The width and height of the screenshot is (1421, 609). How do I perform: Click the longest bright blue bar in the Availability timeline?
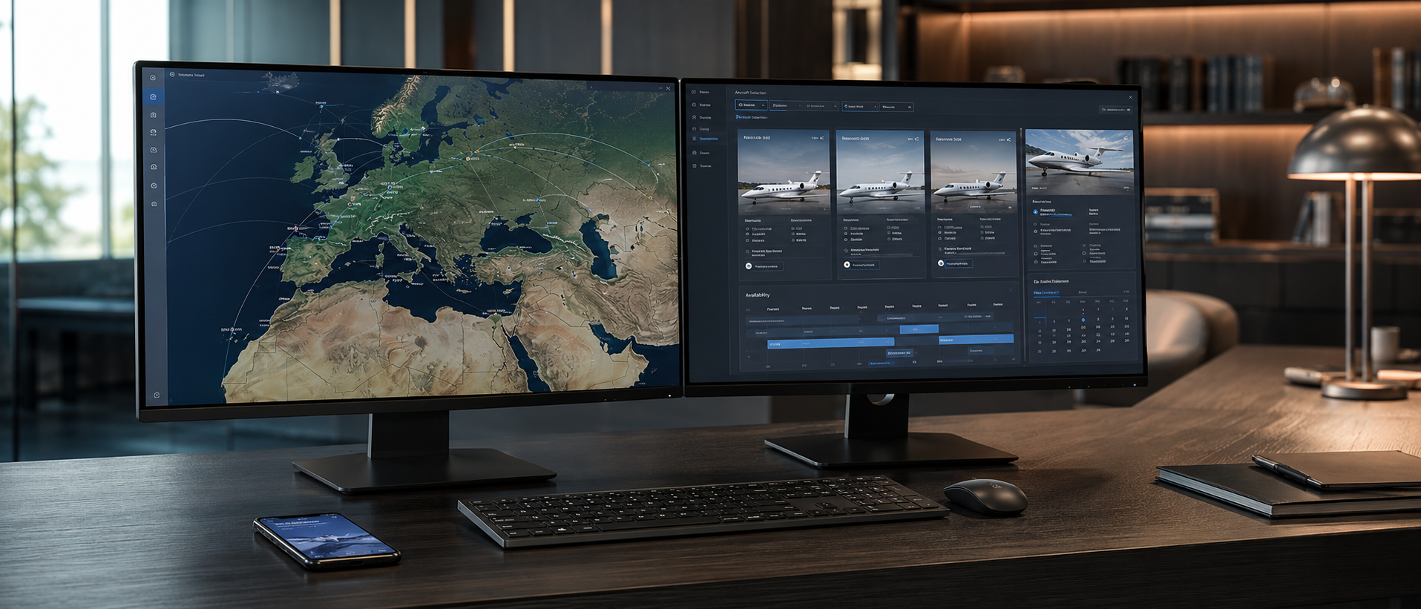831,343
